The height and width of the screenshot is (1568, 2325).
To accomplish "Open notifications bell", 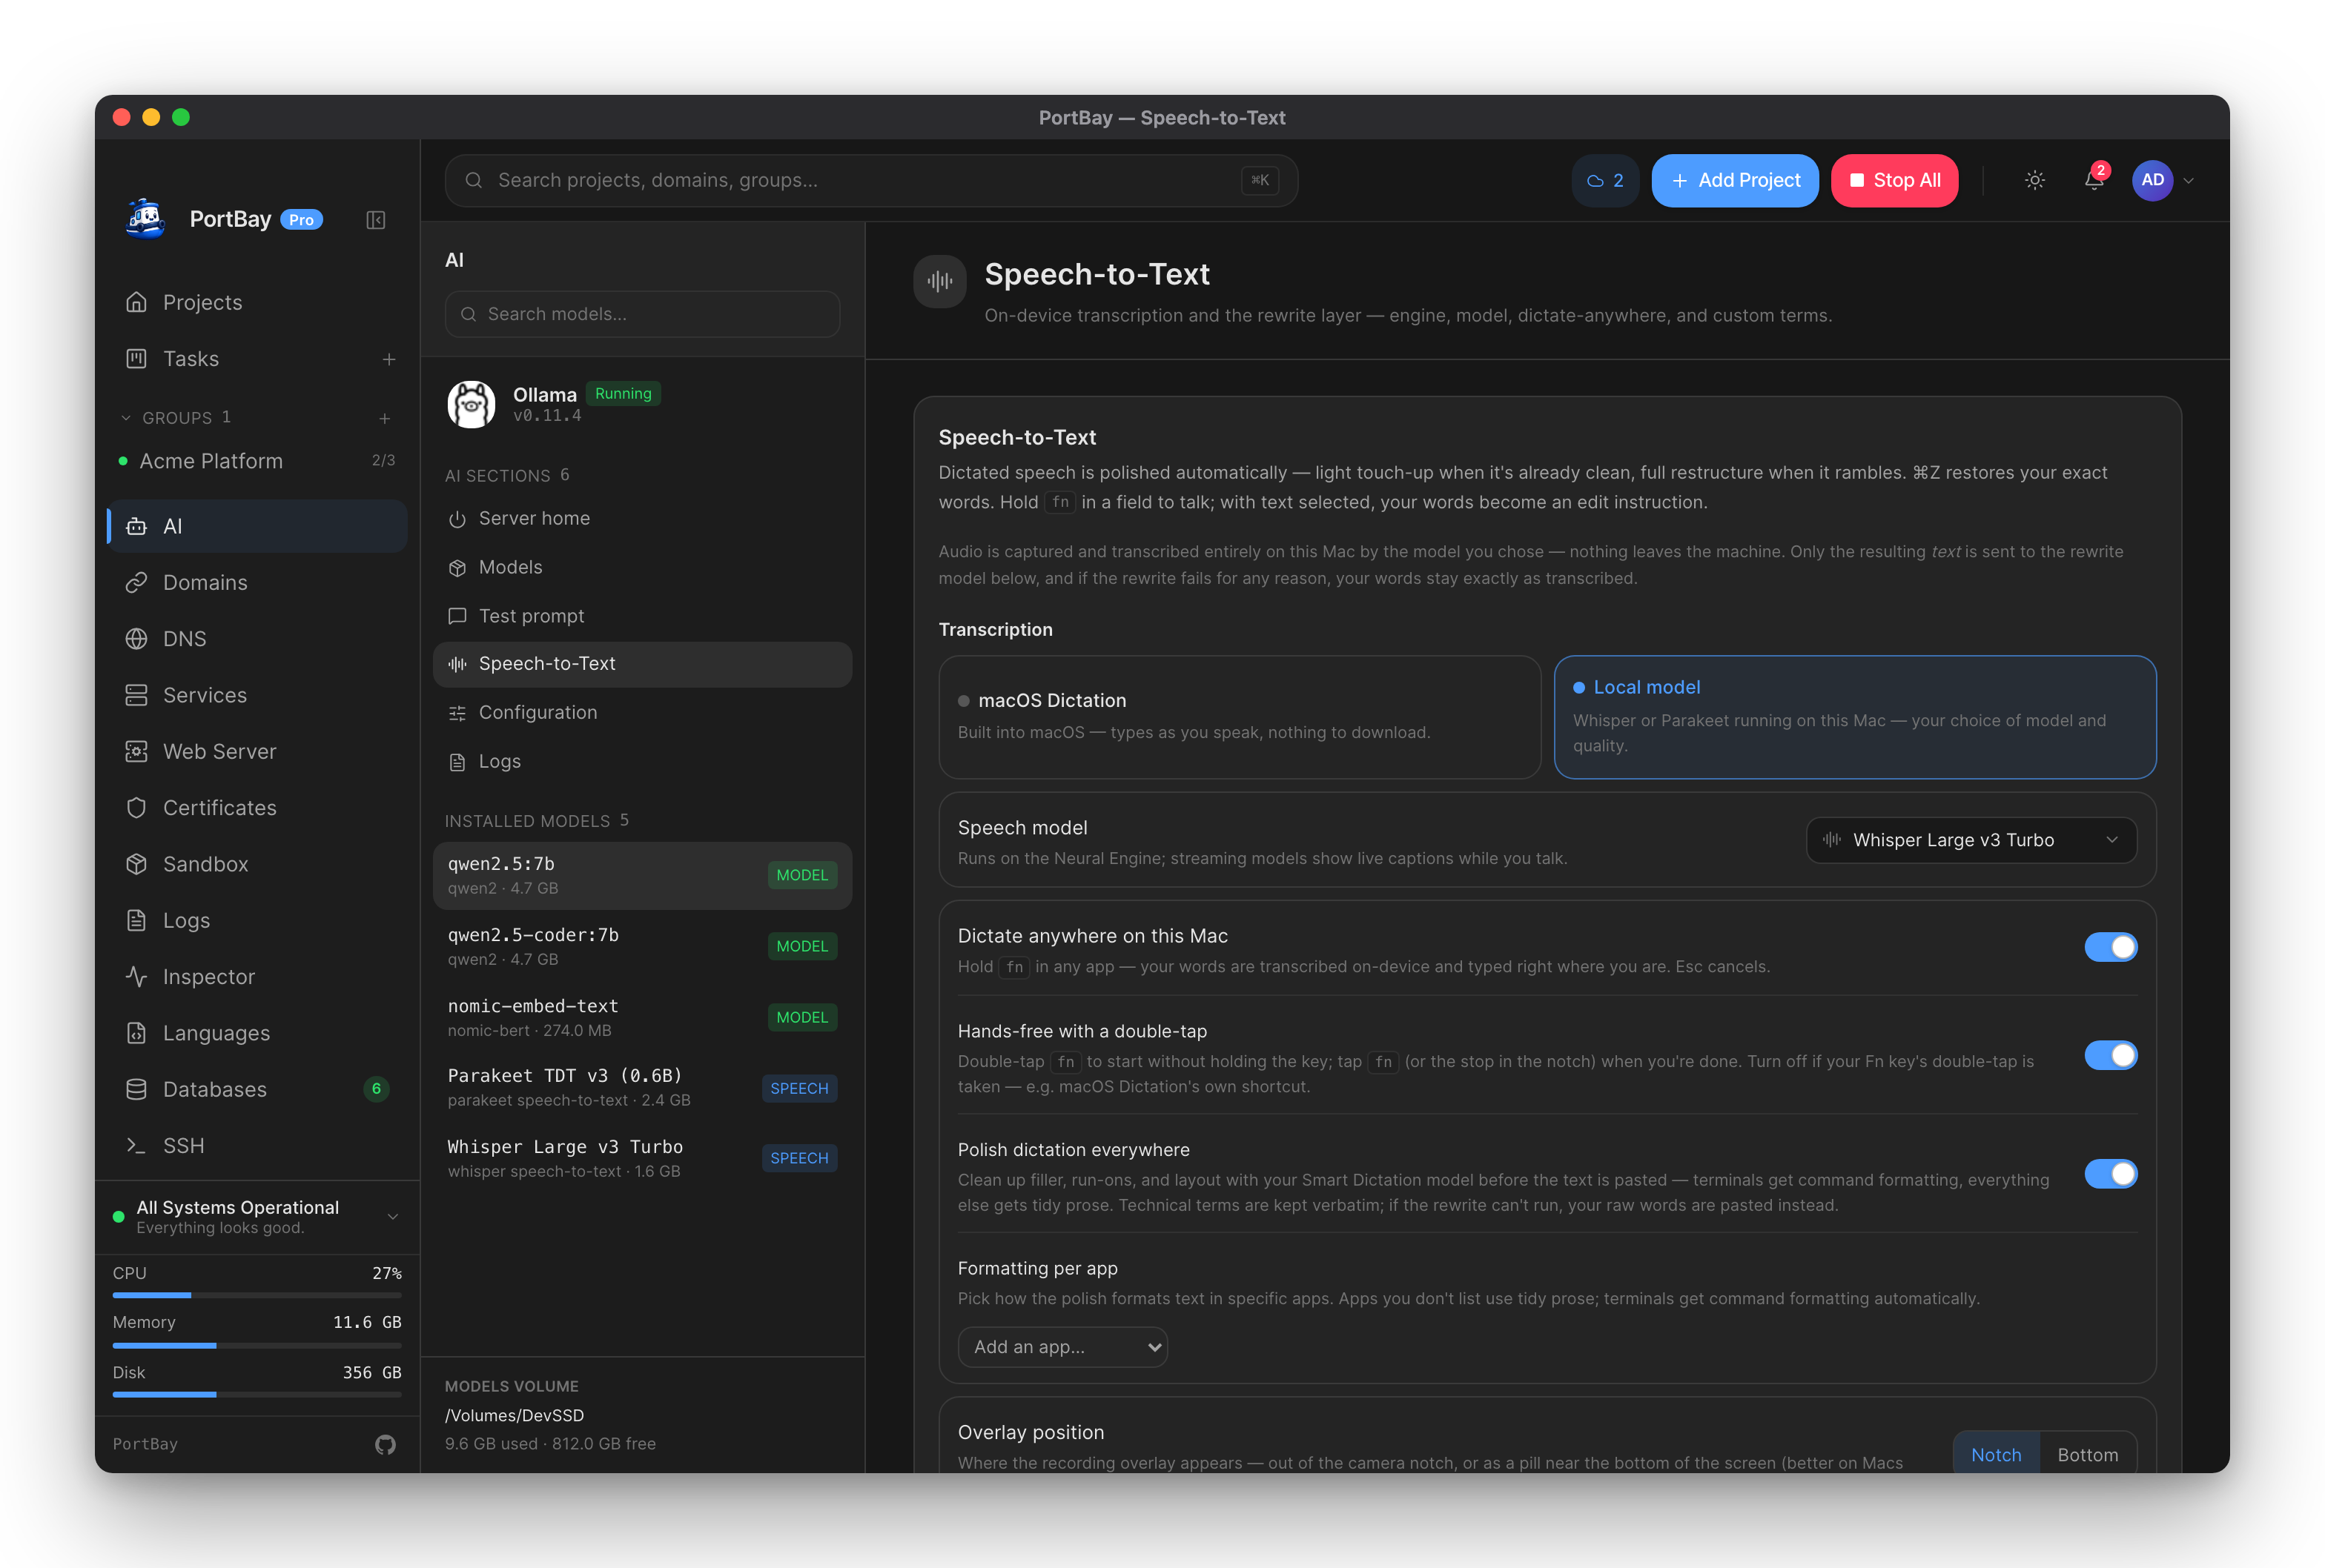I will (x=2094, y=181).
